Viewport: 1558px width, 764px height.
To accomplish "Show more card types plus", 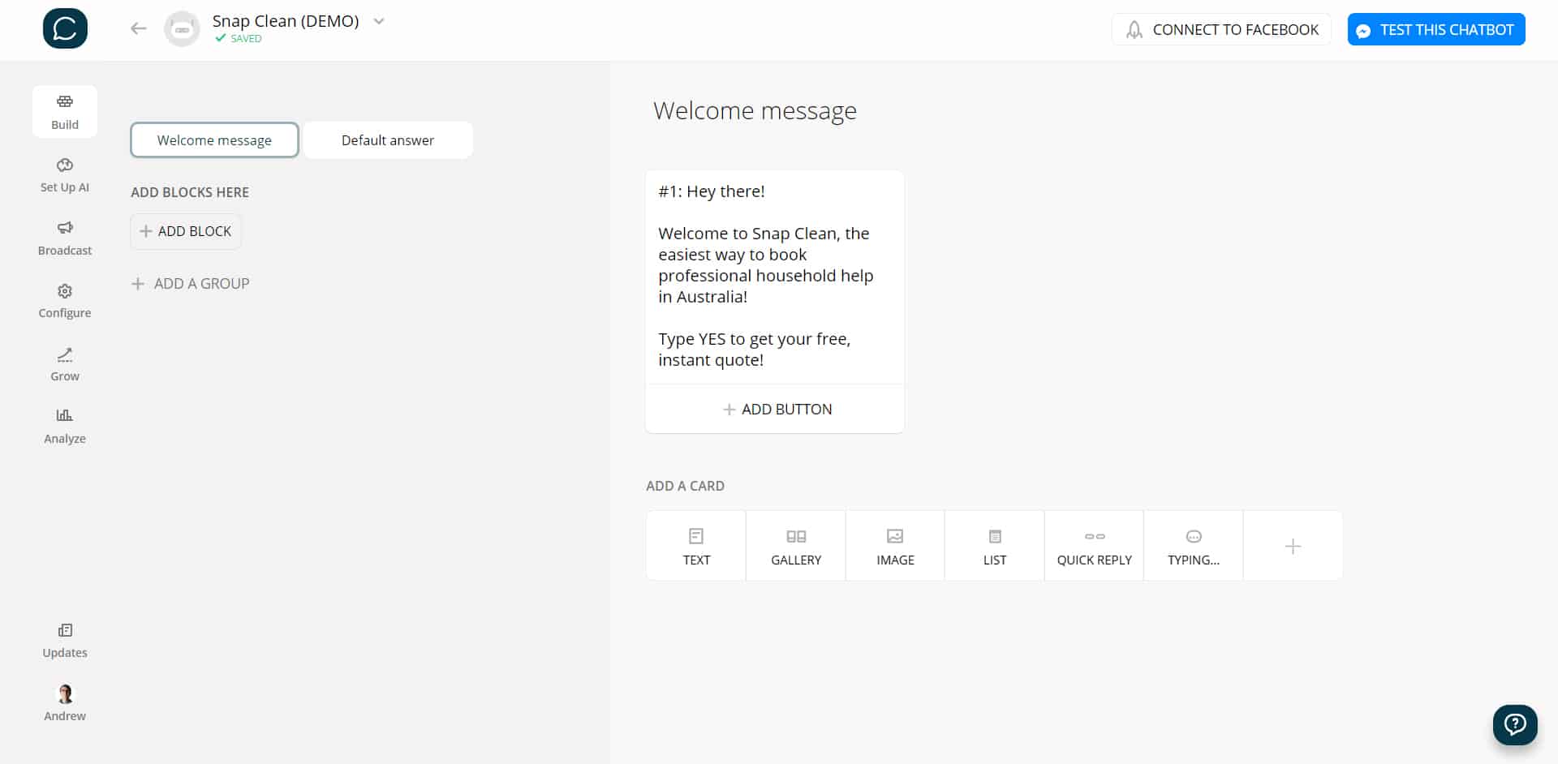I will [1293, 546].
